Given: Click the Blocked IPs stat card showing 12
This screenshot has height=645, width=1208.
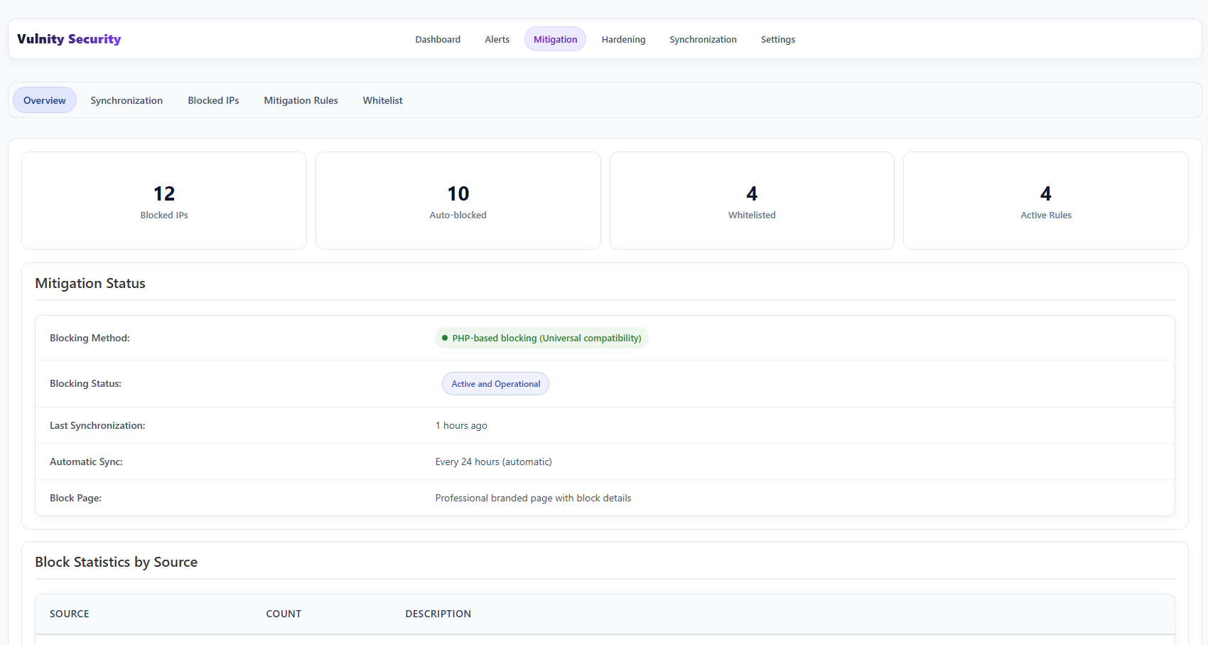Looking at the screenshot, I should 163,200.
